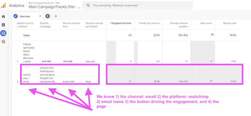Click the Google Analytics logo

(x=3, y=5)
